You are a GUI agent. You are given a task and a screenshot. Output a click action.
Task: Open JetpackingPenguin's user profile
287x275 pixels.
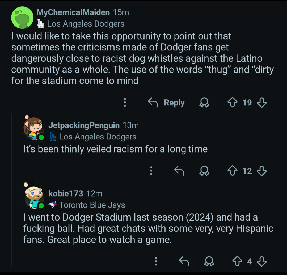pos(84,125)
